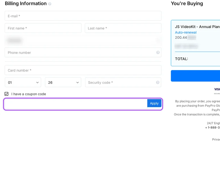Click the You're Buying heading
The image size is (220, 182).
tap(187, 3)
